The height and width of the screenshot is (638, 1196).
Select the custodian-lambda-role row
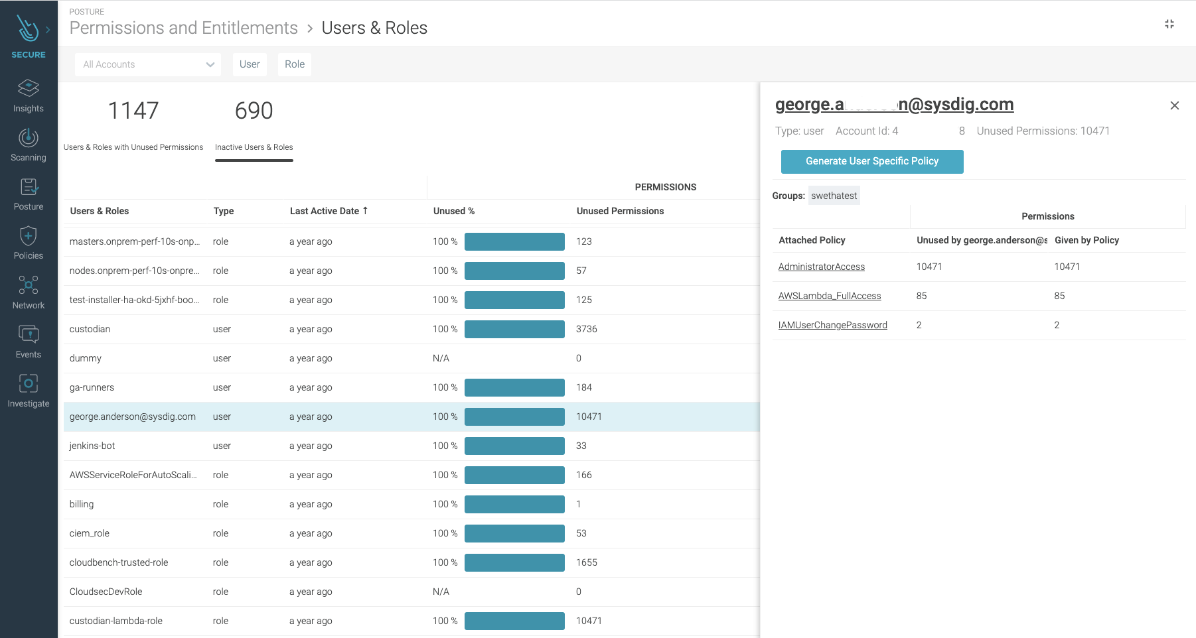[x=411, y=621]
